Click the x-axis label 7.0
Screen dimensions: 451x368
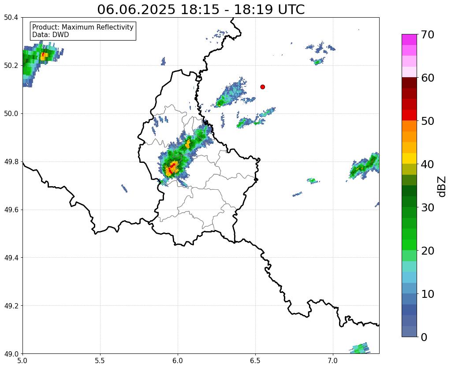tap(333, 360)
